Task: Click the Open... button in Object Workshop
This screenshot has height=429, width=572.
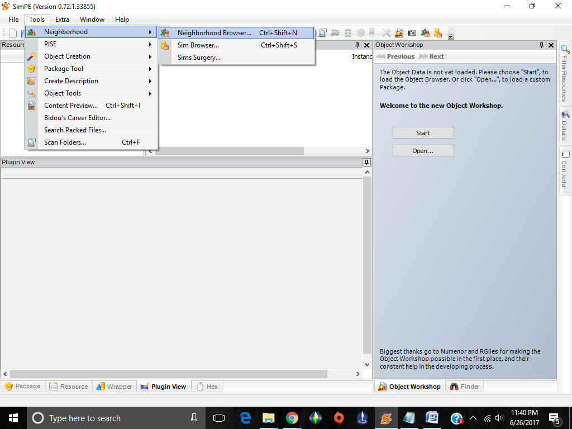Action: (x=423, y=151)
